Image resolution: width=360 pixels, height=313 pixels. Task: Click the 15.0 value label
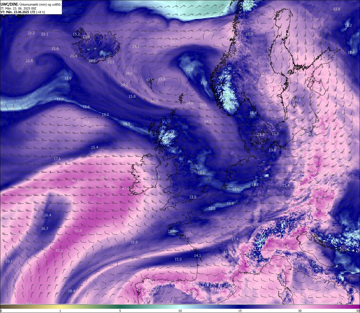coord(178,259)
